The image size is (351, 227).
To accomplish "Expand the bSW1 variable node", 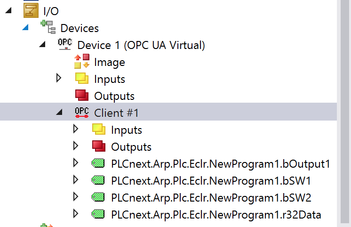I will 76,180.
